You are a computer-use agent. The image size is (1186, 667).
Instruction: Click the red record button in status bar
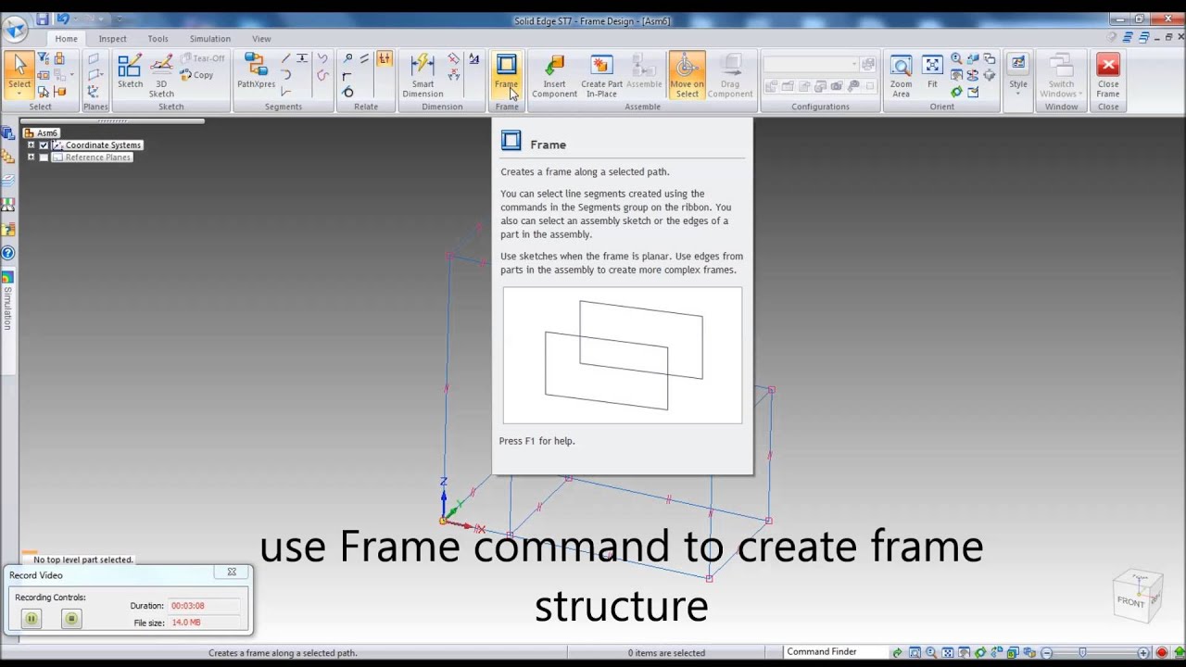pyautogui.click(x=1162, y=653)
